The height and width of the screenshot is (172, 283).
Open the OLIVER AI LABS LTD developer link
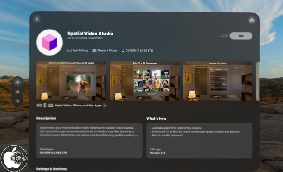click(x=138, y=51)
